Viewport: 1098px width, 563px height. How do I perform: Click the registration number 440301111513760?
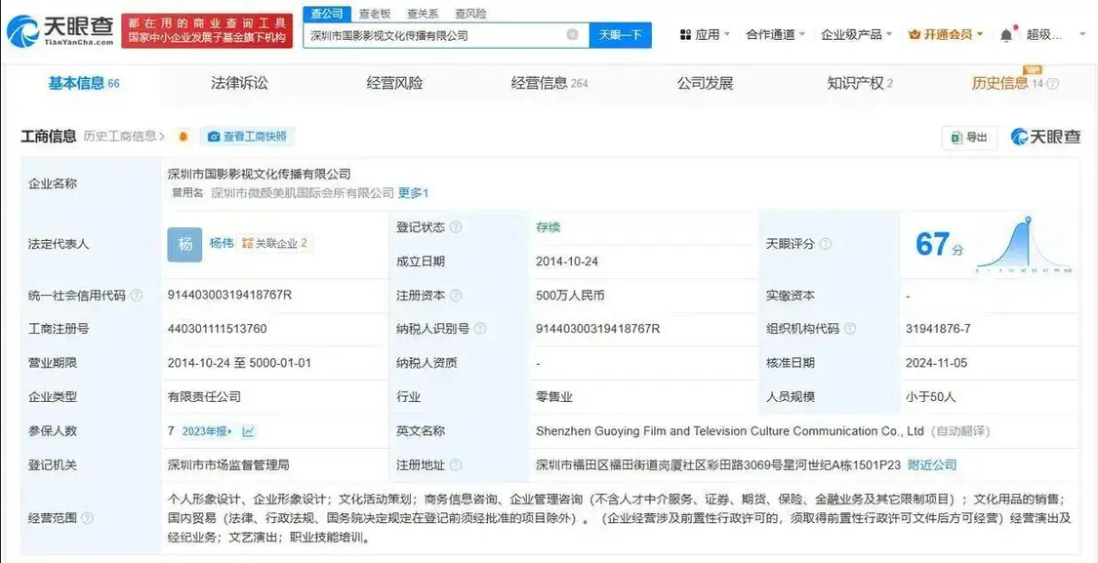pyautogui.click(x=217, y=329)
